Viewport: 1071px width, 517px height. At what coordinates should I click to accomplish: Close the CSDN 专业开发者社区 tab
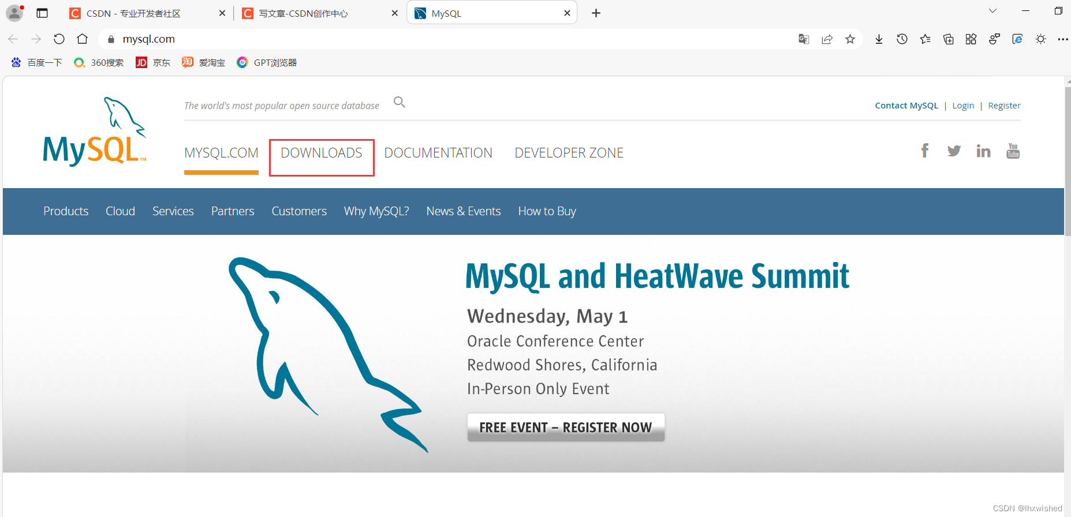tap(222, 13)
